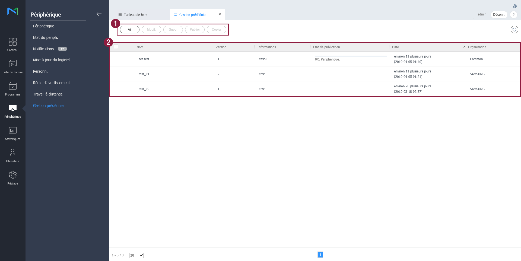Click the Aj. add button
This screenshot has height=261, width=521.
130,30
